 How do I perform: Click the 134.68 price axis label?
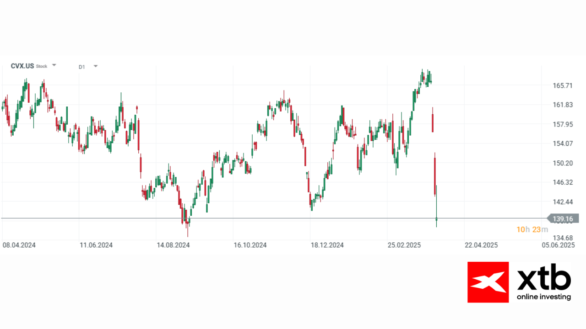[563, 238]
